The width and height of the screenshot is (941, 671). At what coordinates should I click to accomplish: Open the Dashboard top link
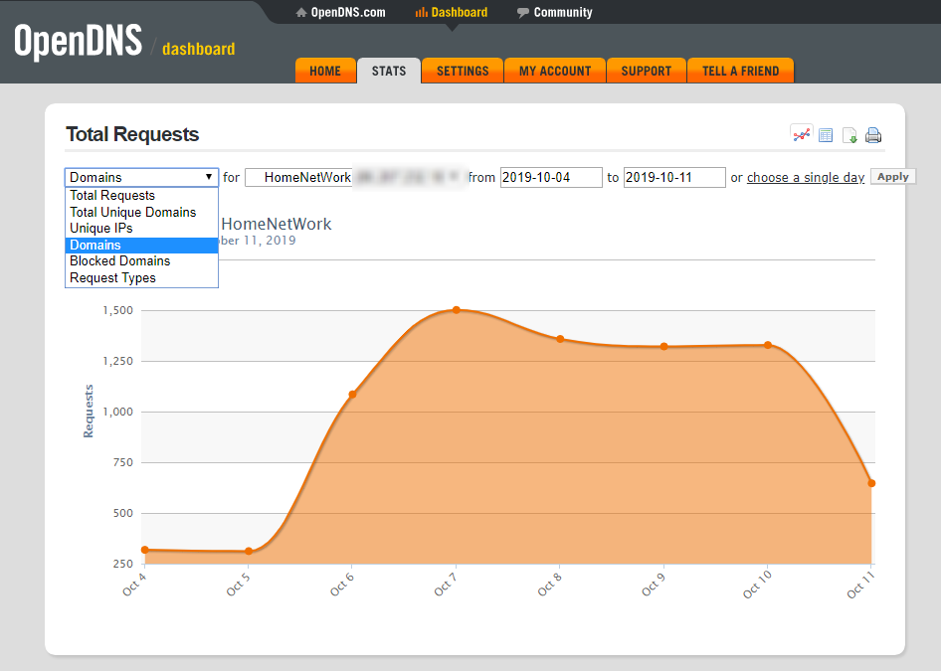[452, 12]
